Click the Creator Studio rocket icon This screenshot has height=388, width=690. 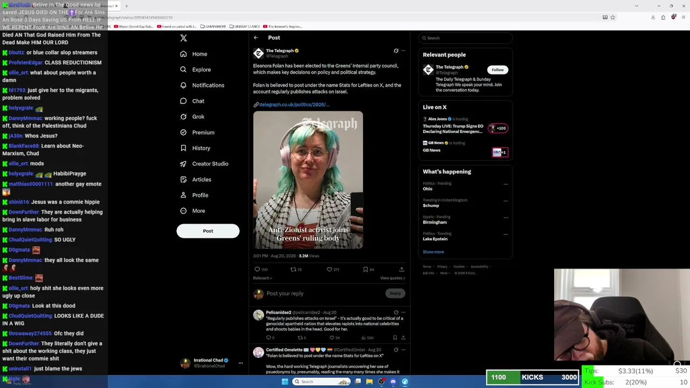[x=183, y=164]
